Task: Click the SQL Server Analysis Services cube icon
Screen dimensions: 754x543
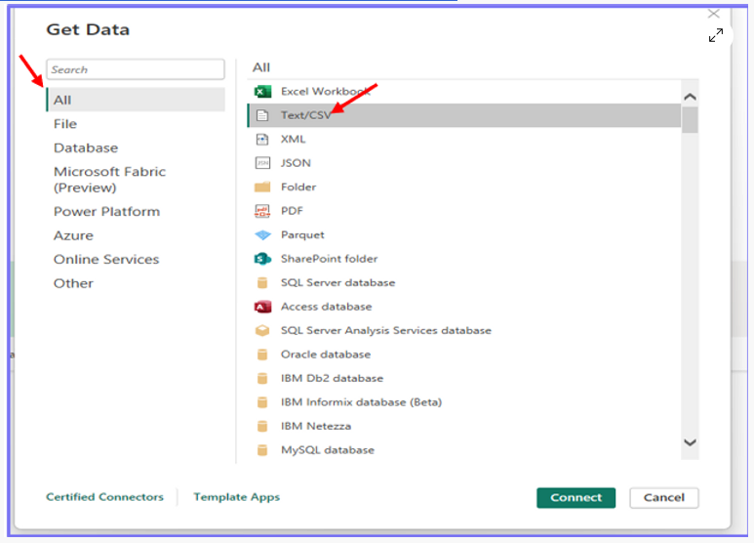Action: click(x=262, y=330)
